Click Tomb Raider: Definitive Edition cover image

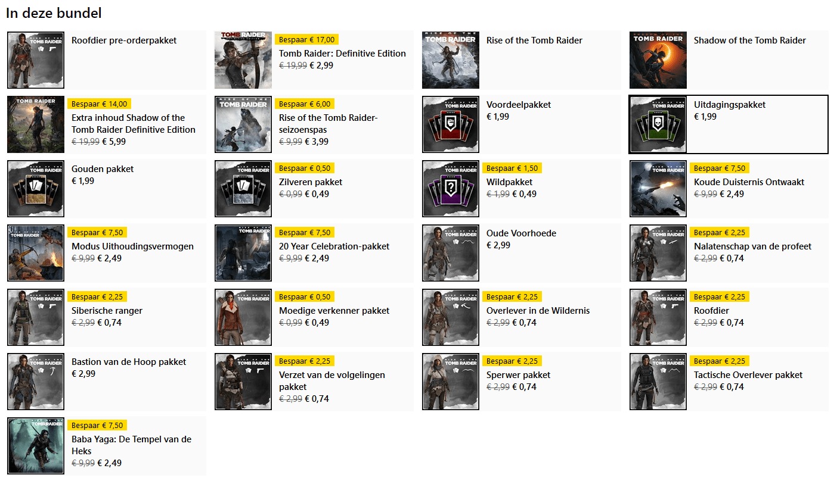[x=243, y=60]
